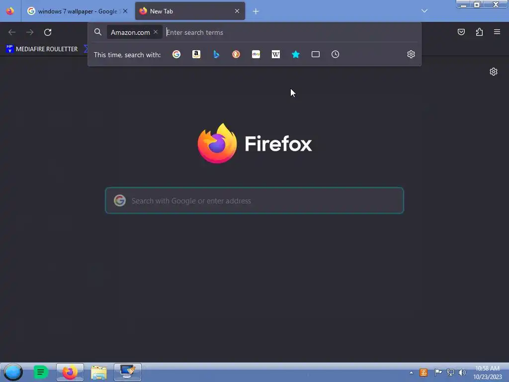Open the Action Center flag icon

(438, 373)
